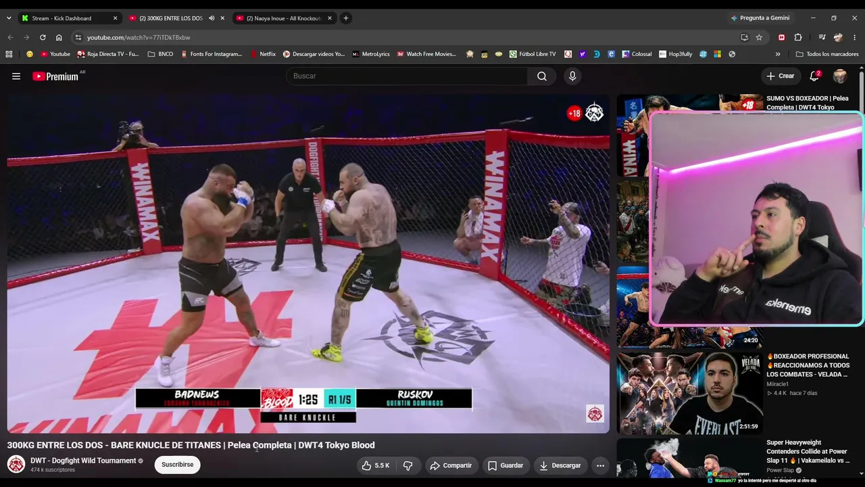Click the Compartir share button
The image size is (865, 487).
(451, 465)
